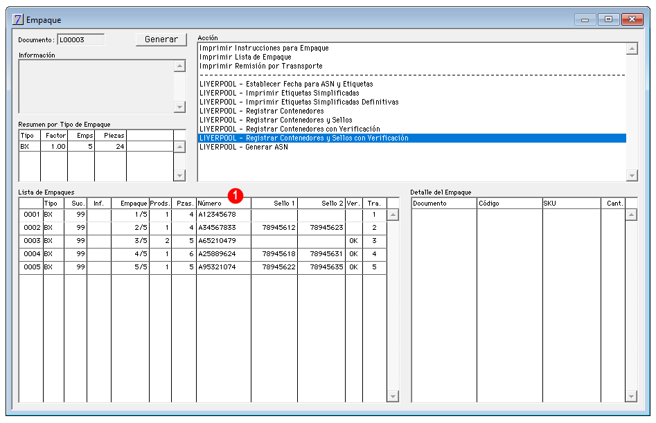Screen dimensions: 656x423
Task: Click Cant. column header in Detalle del Empaque
Action: (x=613, y=203)
